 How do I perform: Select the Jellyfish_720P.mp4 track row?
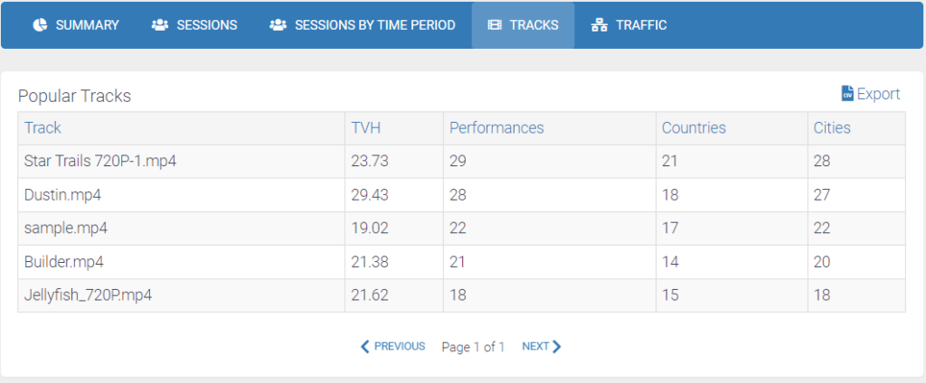click(x=88, y=295)
